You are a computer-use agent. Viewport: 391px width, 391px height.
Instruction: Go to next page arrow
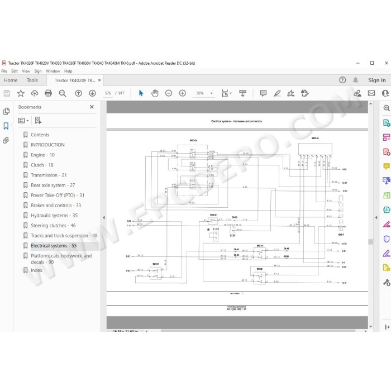[92, 93]
